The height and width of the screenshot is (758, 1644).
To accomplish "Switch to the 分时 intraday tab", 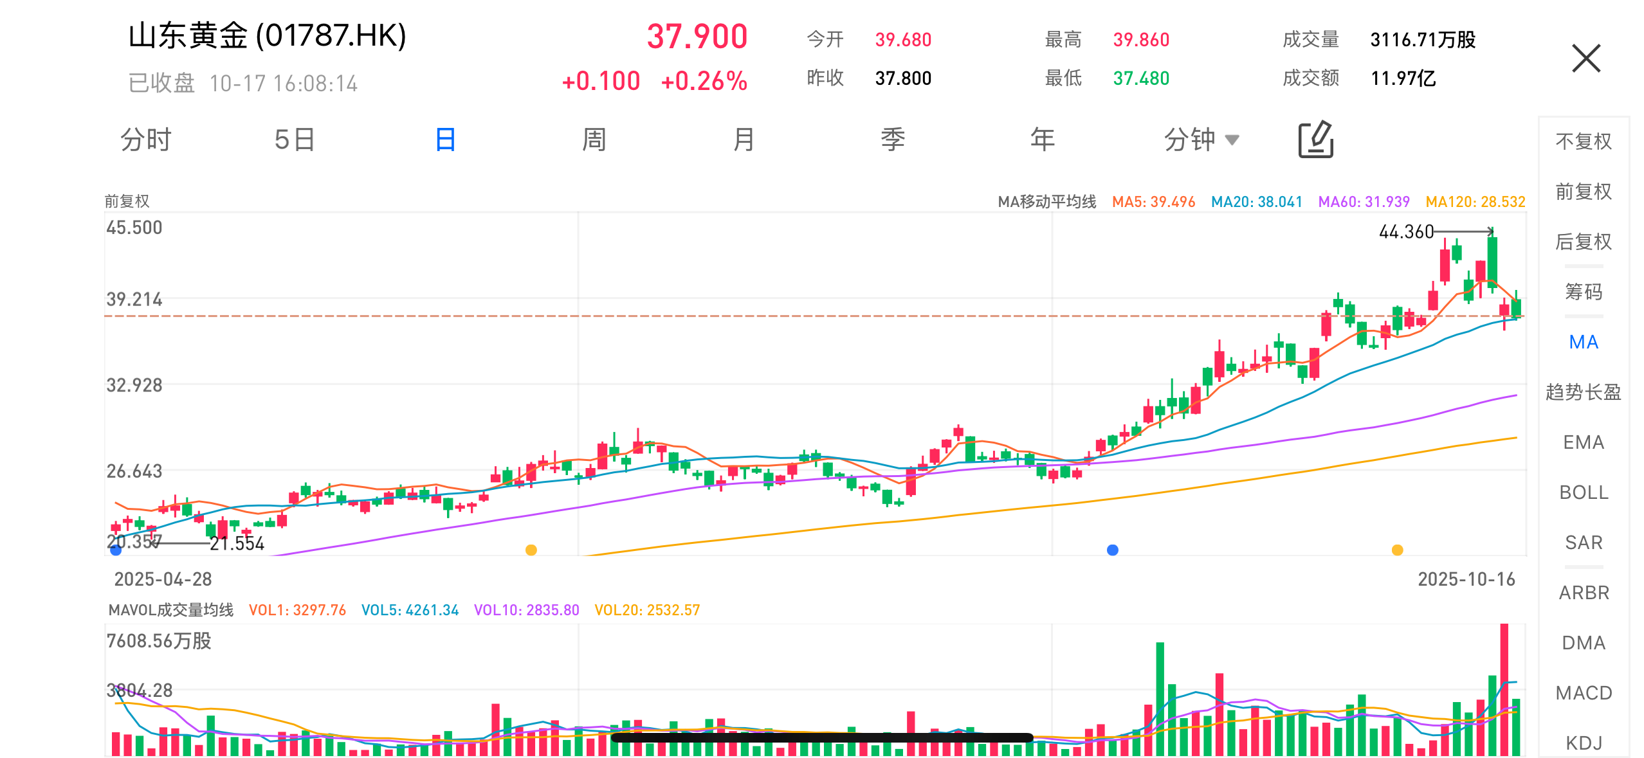I will [x=146, y=140].
